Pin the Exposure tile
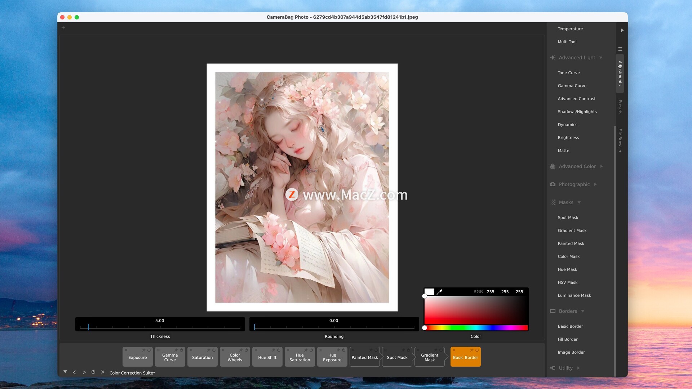692x389 pixels. [x=143, y=350]
